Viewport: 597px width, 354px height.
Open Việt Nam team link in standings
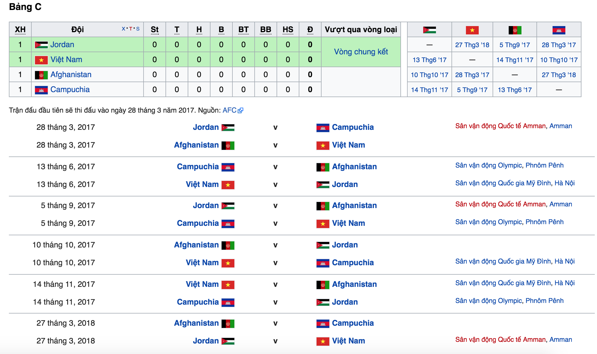(x=66, y=60)
